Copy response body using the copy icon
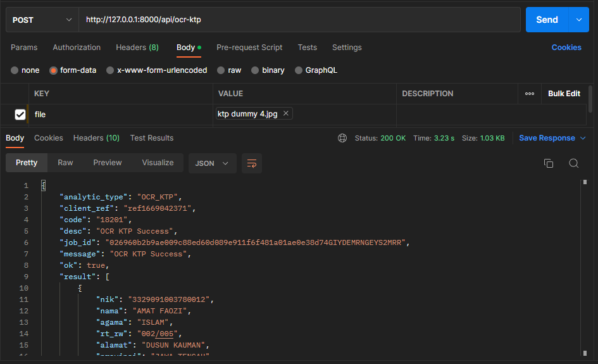The width and height of the screenshot is (598, 364). (x=549, y=163)
